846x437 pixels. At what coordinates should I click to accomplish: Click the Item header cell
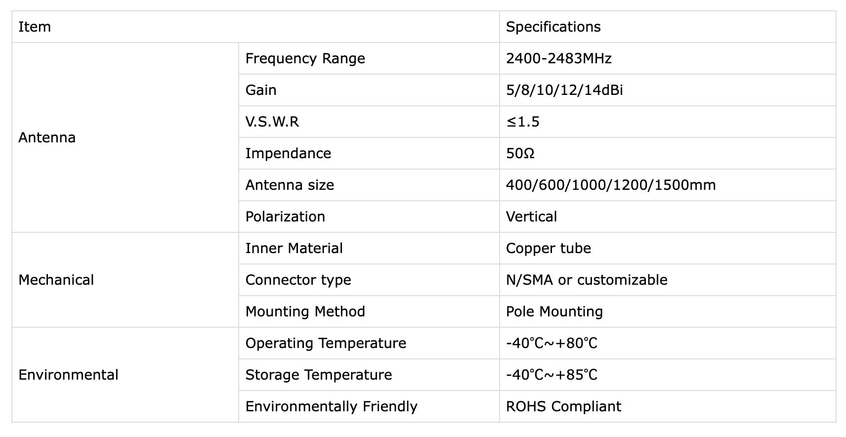tap(35, 27)
